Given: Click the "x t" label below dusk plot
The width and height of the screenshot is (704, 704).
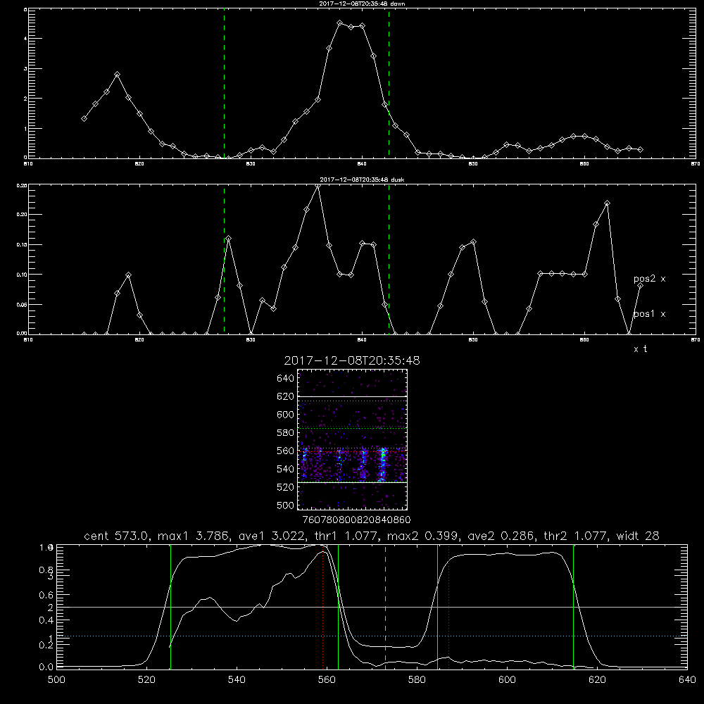Looking at the screenshot, I should click(x=640, y=349).
